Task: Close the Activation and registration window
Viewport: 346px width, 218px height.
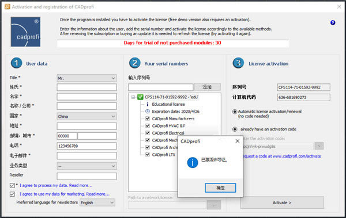Action: click(x=339, y=7)
